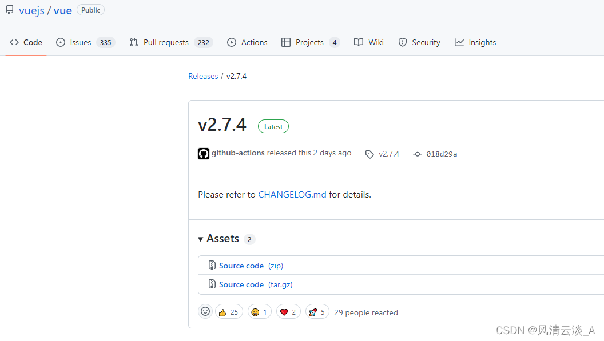This screenshot has height=341, width=604.
Task: Switch to the Code tab
Action: (x=26, y=42)
